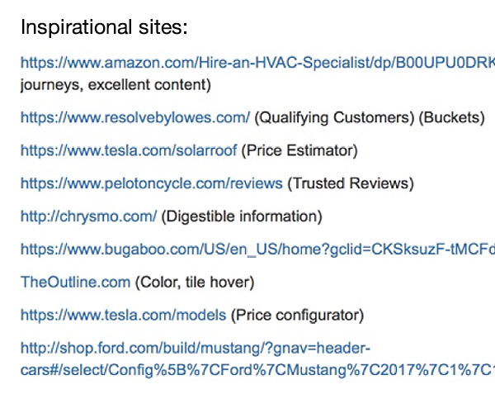Visit TheOutline.com link
Image resolution: width=495 pixels, height=413 pixels.
[75, 282]
